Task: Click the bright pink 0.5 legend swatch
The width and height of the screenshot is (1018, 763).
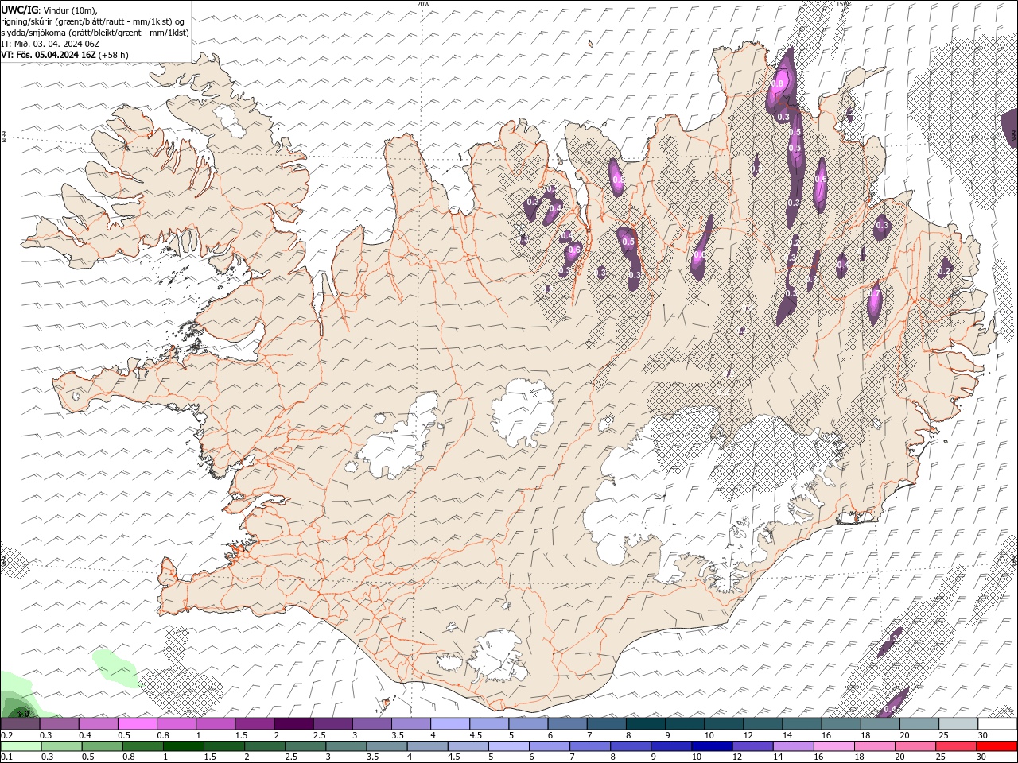Action: (137, 724)
